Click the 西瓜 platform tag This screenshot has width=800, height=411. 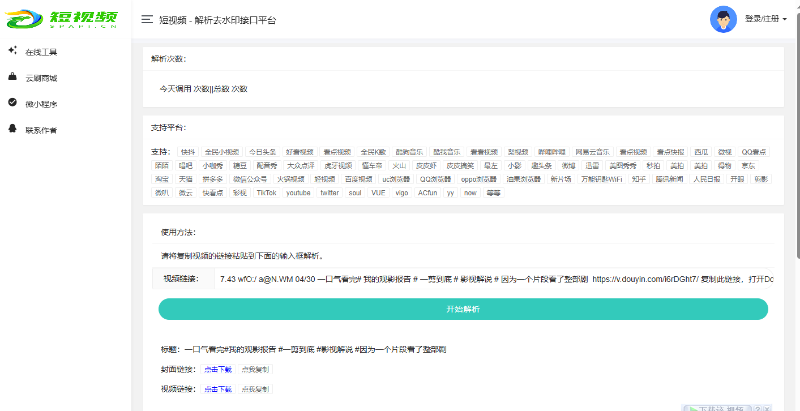[x=701, y=152]
